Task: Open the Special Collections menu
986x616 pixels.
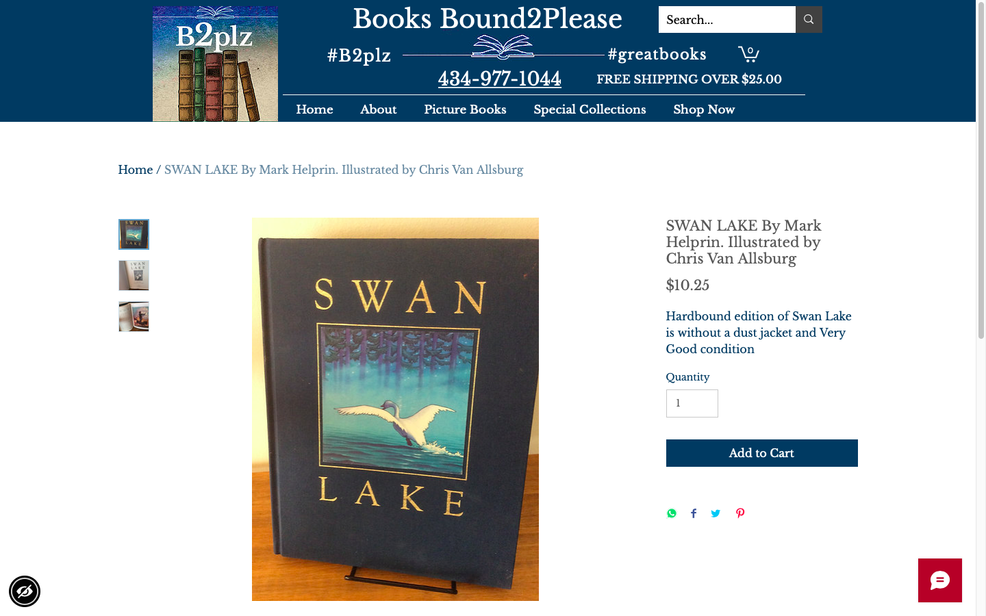Action: 590,110
